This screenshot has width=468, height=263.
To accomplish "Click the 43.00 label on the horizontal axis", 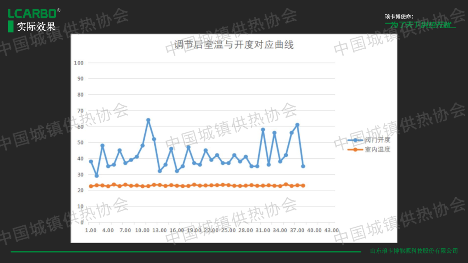I will (x=331, y=231).
